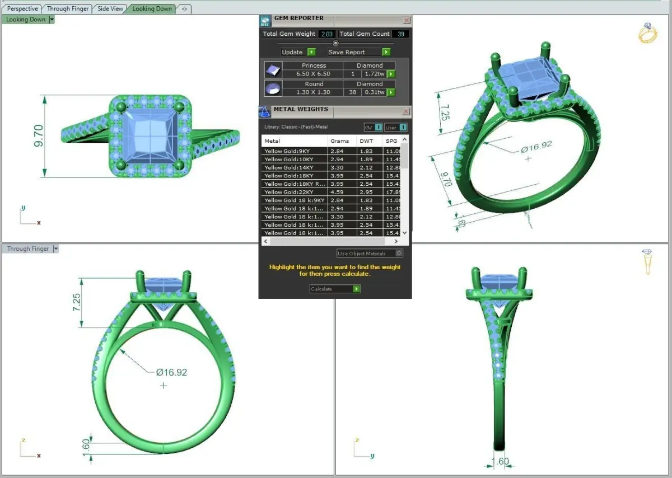Click the Save Report button
The width and height of the screenshot is (672, 478).
click(359, 52)
